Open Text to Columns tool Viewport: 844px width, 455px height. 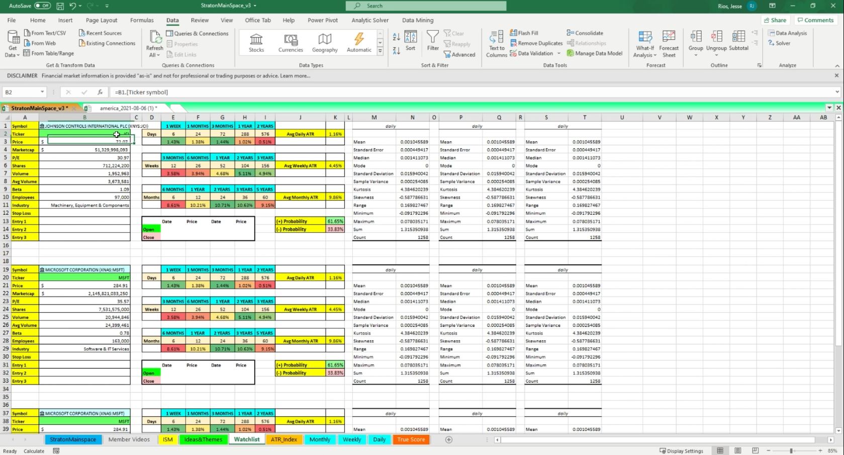(x=497, y=44)
